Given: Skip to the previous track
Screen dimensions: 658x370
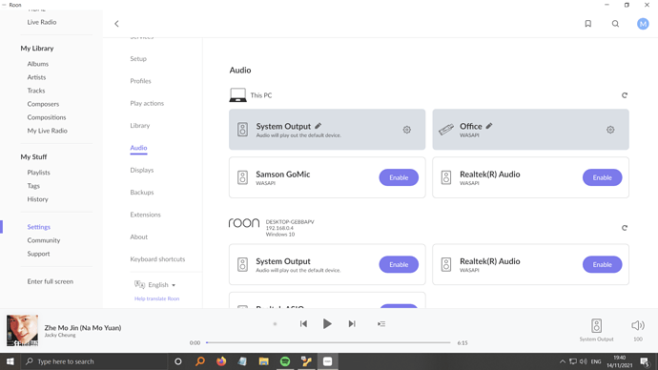Looking at the screenshot, I should (x=303, y=324).
